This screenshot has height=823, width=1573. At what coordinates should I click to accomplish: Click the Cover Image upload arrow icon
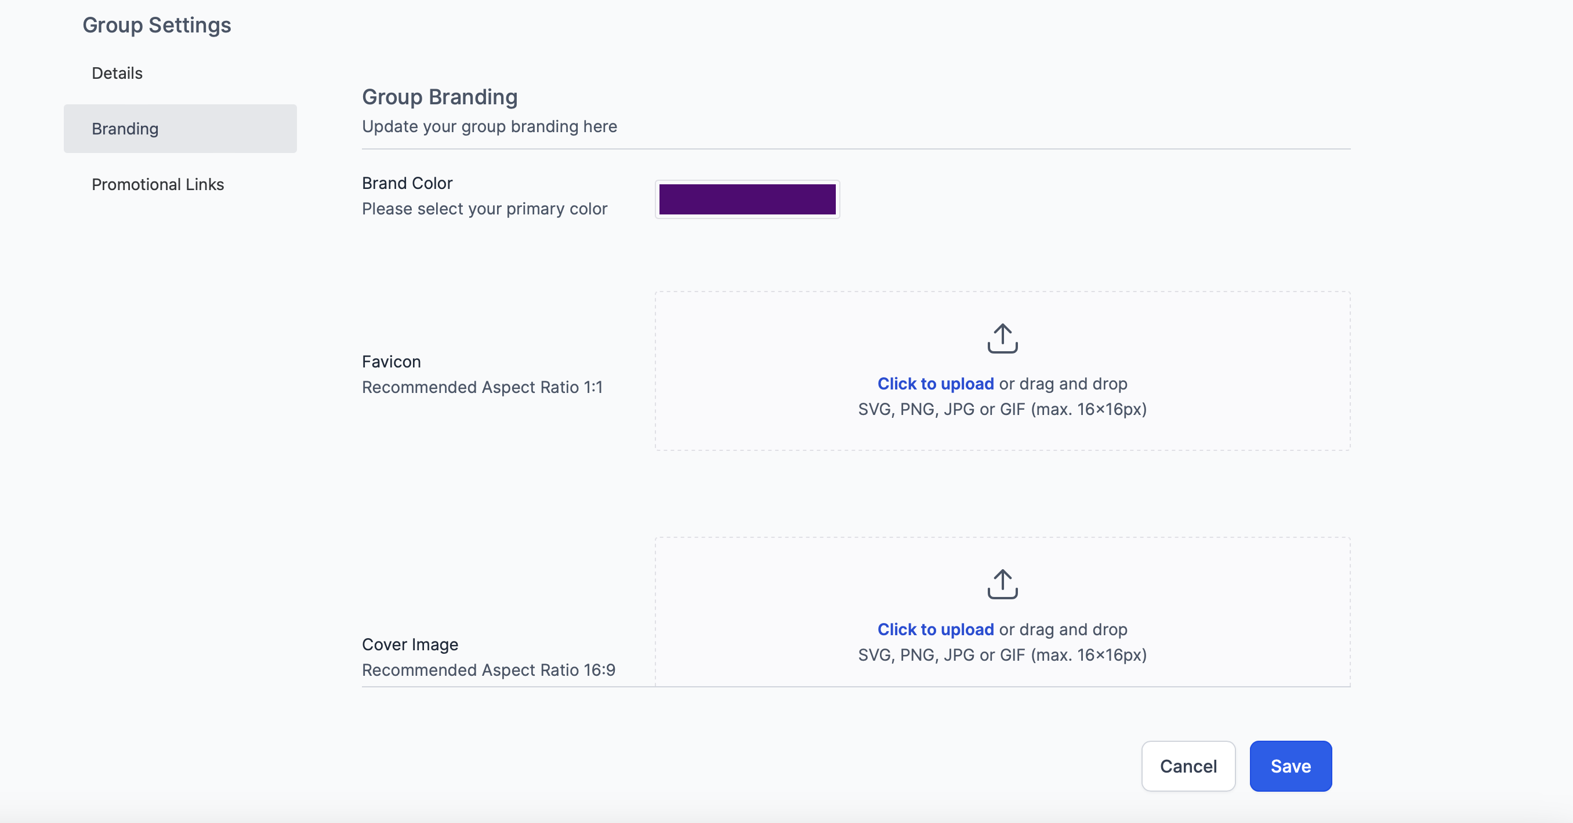(1002, 584)
